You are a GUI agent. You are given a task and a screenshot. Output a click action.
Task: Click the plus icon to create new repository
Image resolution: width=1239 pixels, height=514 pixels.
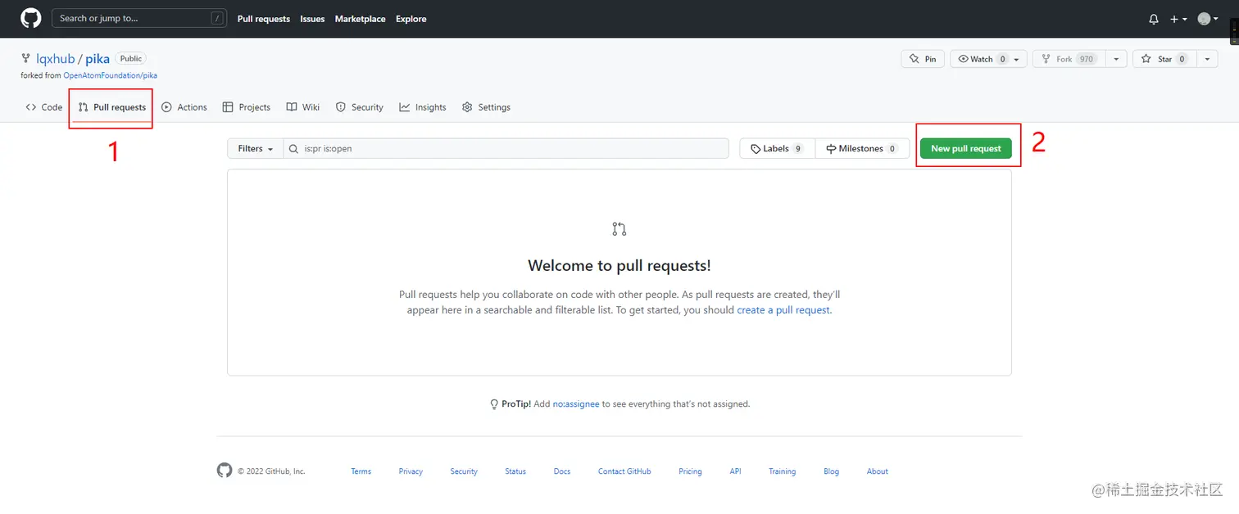click(x=1173, y=18)
